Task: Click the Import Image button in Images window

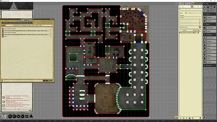Action: point(6,23)
